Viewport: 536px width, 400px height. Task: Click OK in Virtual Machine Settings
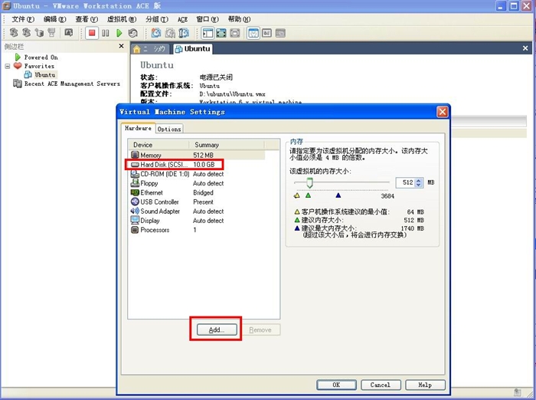(x=336, y=385)
